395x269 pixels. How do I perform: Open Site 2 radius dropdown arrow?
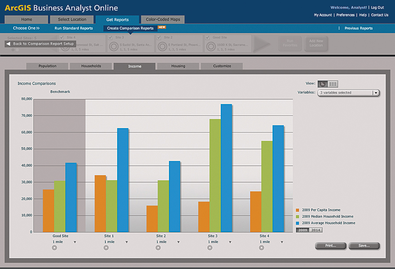[178, 242]
